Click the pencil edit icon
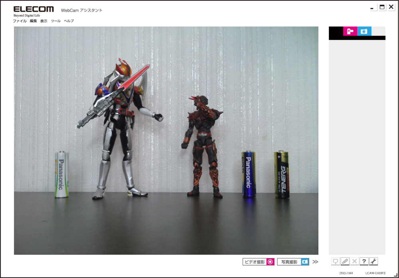The height and width of the screenshot is (278, 399). pos(345,261)
